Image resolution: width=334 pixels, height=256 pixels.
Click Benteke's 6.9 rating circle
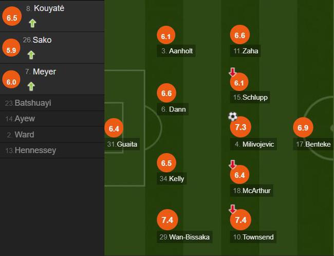tap(303, 127)
